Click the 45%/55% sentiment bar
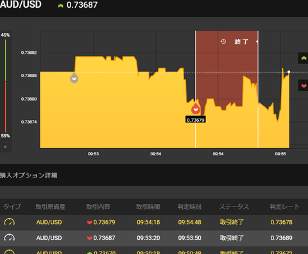The height and width of the screenshot is (254, 308). (6, 85)
